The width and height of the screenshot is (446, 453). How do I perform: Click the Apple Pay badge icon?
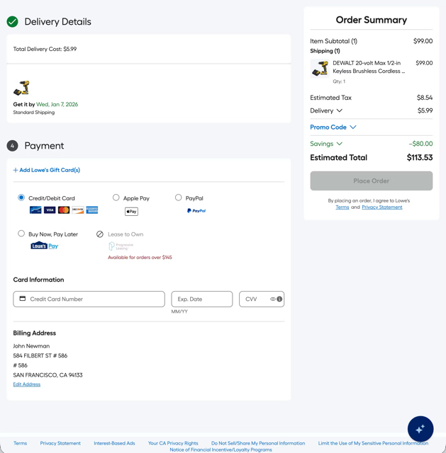[x=131, y=212]
